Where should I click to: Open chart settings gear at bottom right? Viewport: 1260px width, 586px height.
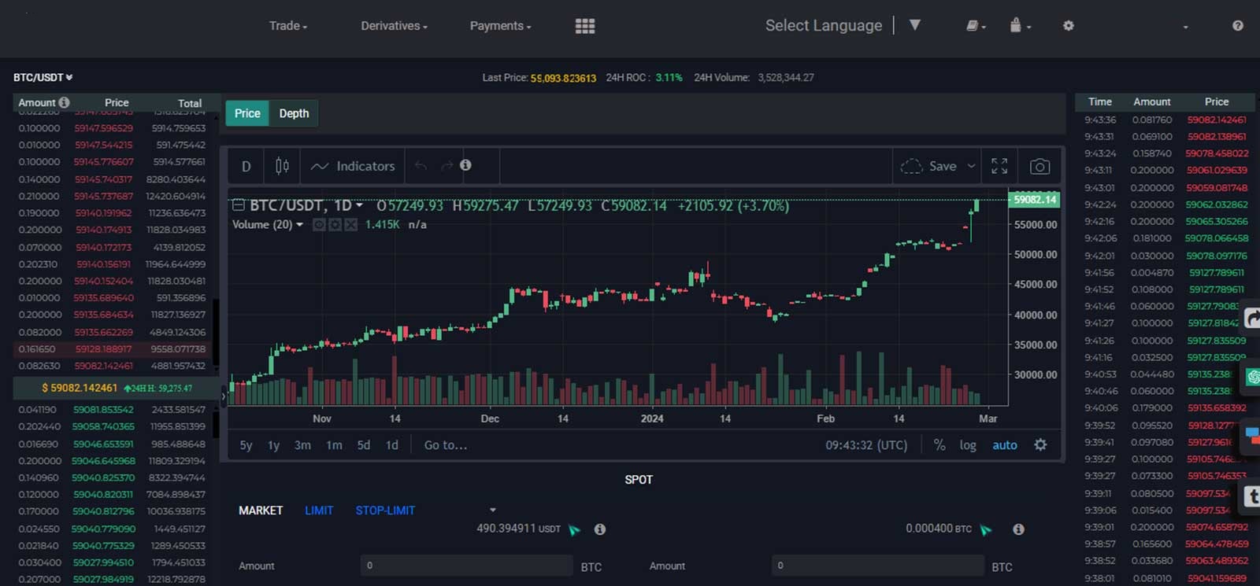[1040, 445]
